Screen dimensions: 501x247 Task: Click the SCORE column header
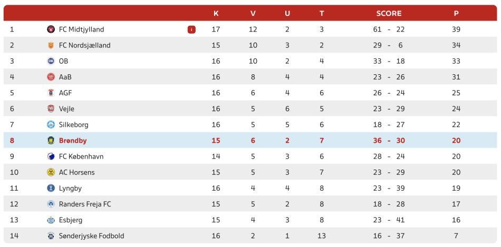[389, 13]
